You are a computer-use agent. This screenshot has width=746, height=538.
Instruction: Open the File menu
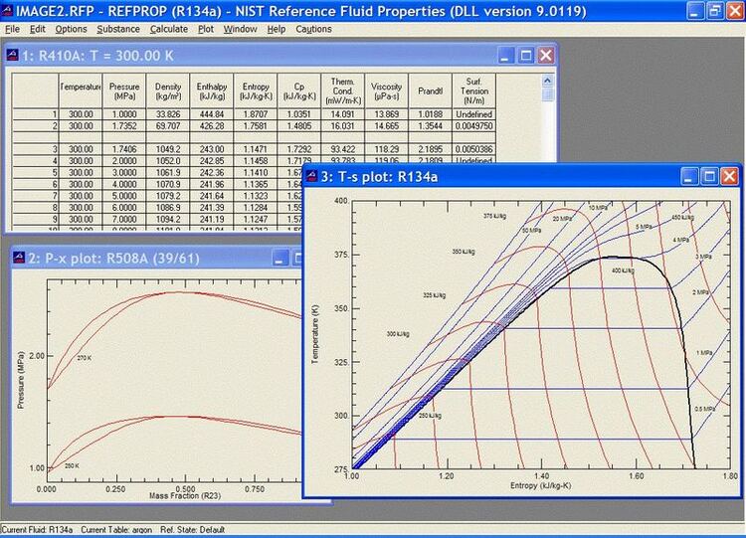12,29
